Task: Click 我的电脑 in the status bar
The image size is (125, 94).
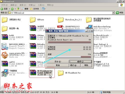Action: tap(105, 92)
